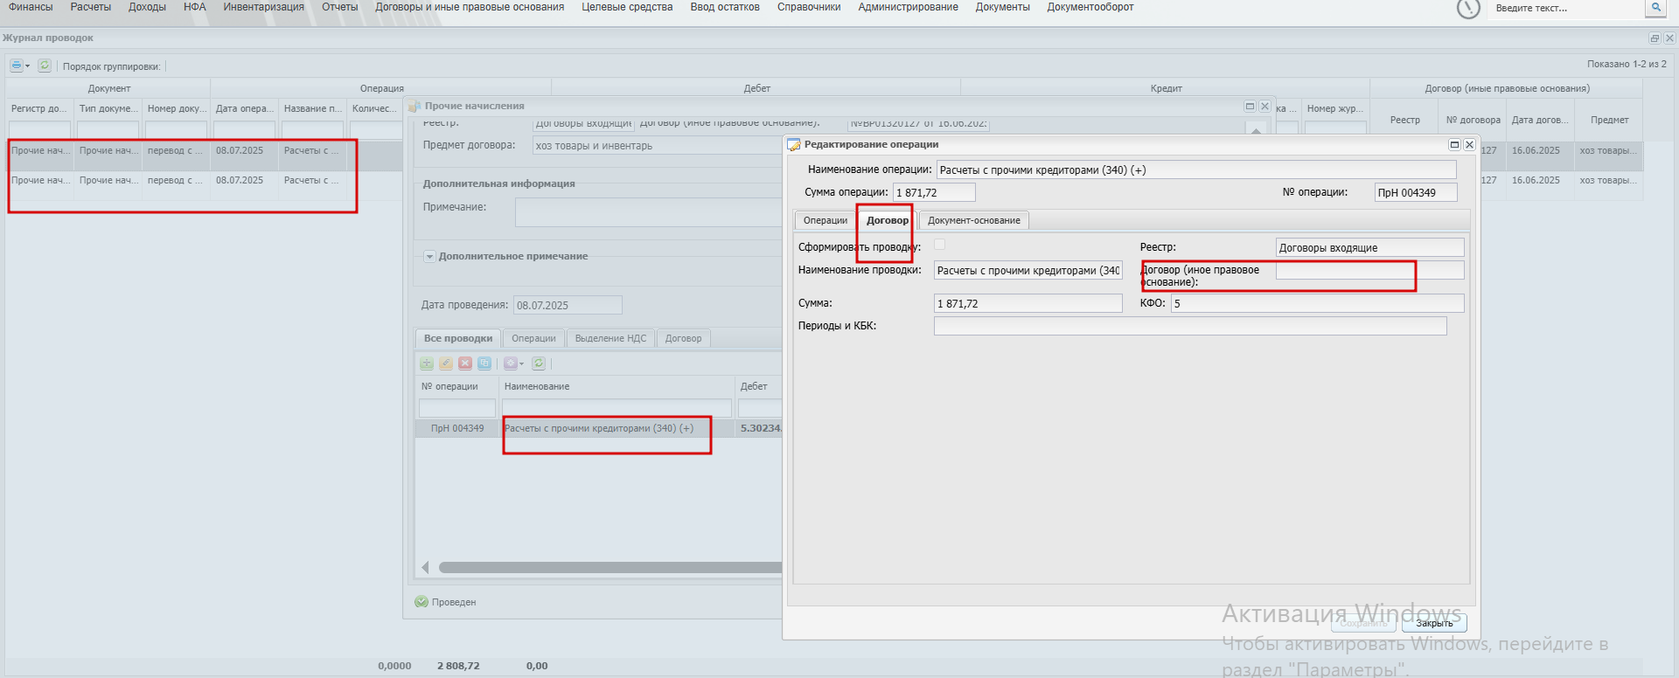
Task: Refresh the Журнал проводок list
Action: [x=45, y=66]
